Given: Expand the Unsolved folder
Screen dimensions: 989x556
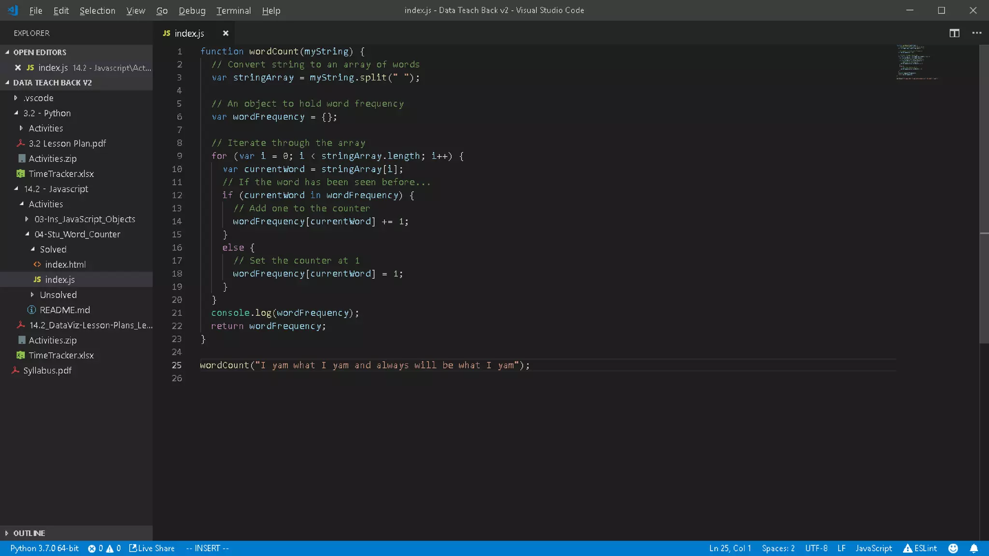Looking at the screenshot, I should pos(58,295).
